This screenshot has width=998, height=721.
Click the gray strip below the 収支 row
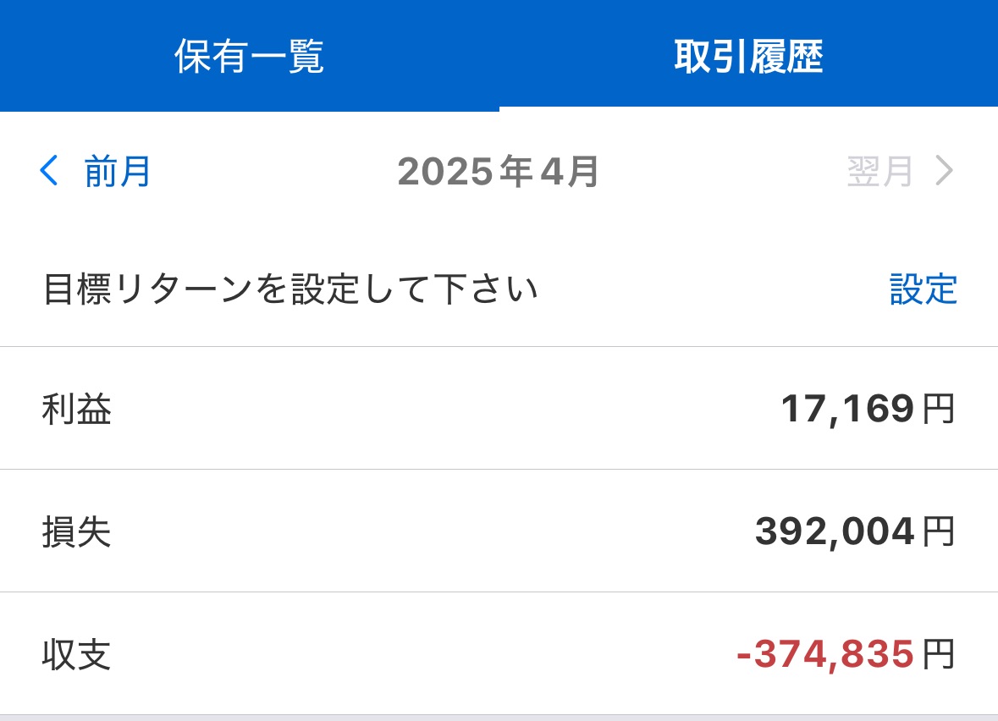pyautogui.click(x=499, y=718)
